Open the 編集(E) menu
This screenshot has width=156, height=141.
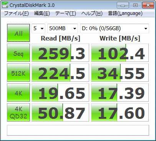(42, 13)
